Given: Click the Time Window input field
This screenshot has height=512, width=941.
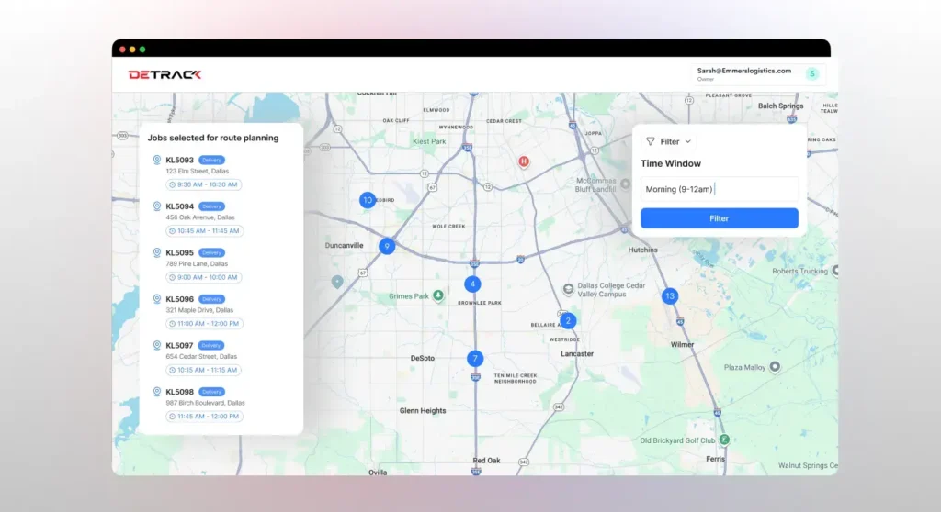Looking at the screenshot, I should (x=719, y=189).
